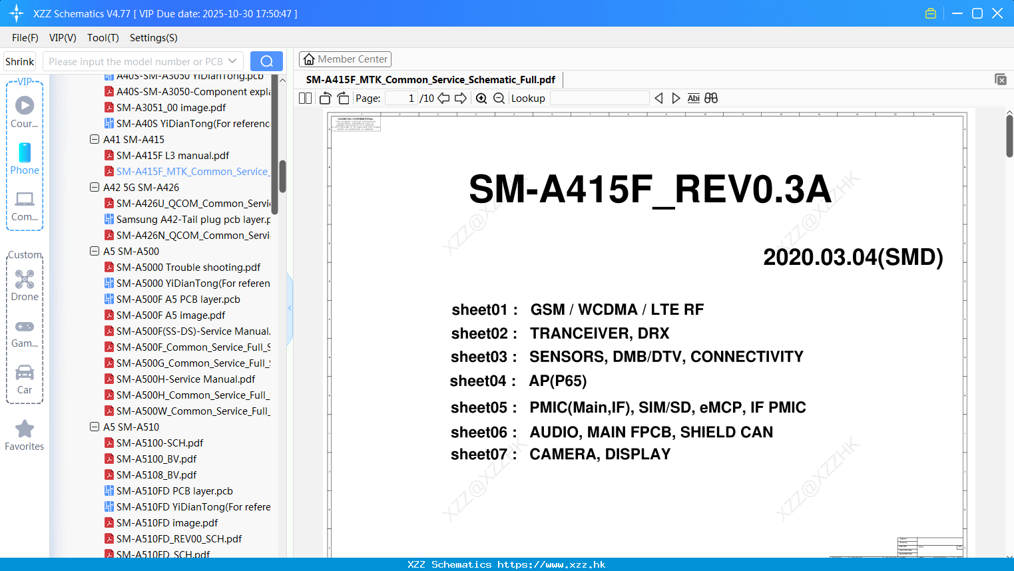Click the document viewer vertical scrollbar
This screenshot has width=1014, height=571.
1009,136
